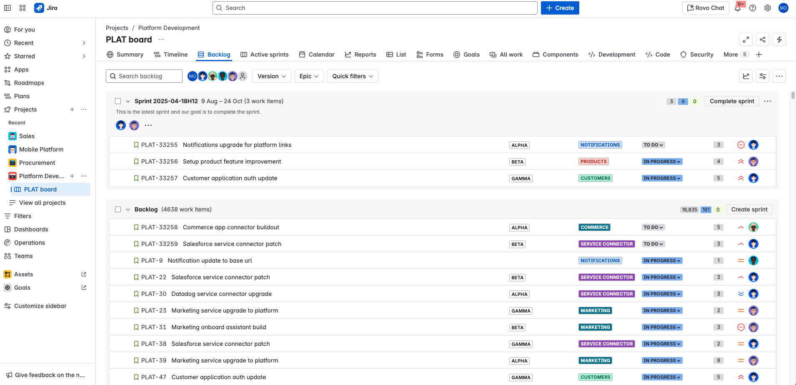Select the checkbox for Sprint 2025-04-18H12

click(118, 101)
